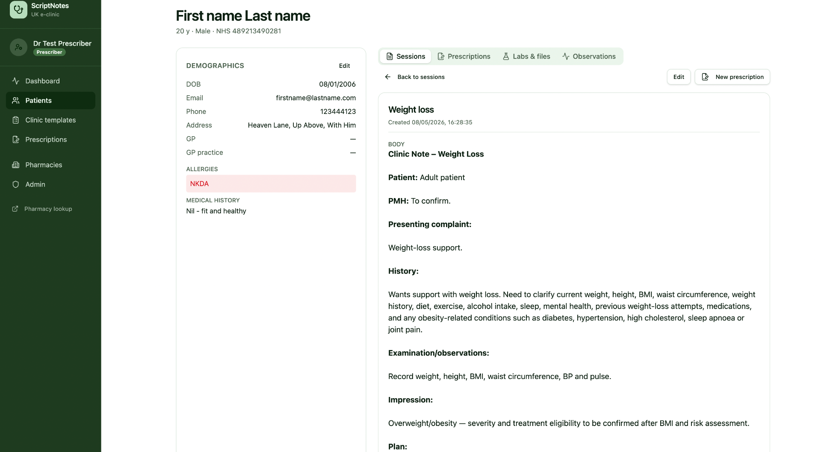Switch to the Observations tab
The image size is (821, 452).
tap(589, 56)
